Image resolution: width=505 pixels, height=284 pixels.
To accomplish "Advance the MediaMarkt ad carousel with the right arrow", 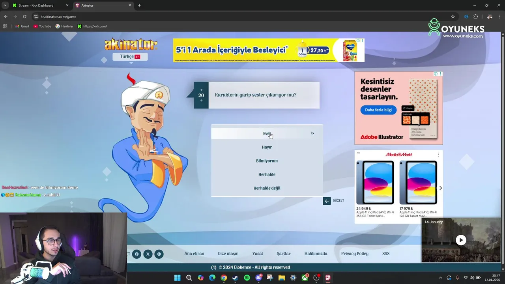I will click(440, 188).
